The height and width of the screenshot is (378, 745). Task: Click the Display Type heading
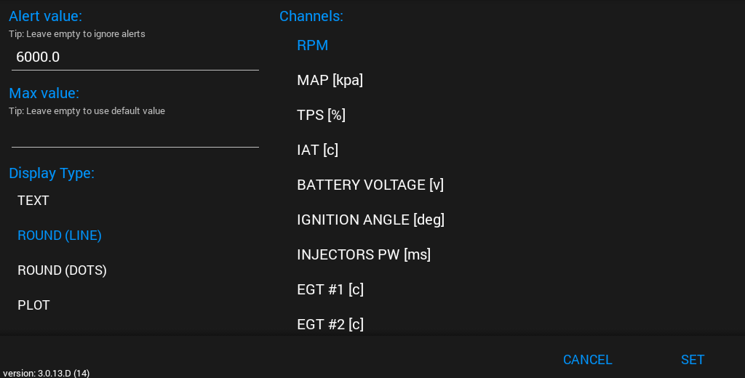(x=52, y=173)
